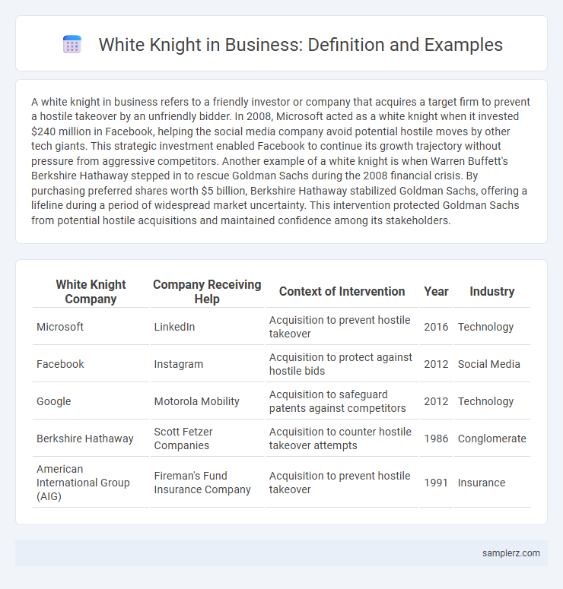Viewport: 563px width, 589px height.
Task: Click the calendar icon beside the title
Action: (x=72, y=44)
